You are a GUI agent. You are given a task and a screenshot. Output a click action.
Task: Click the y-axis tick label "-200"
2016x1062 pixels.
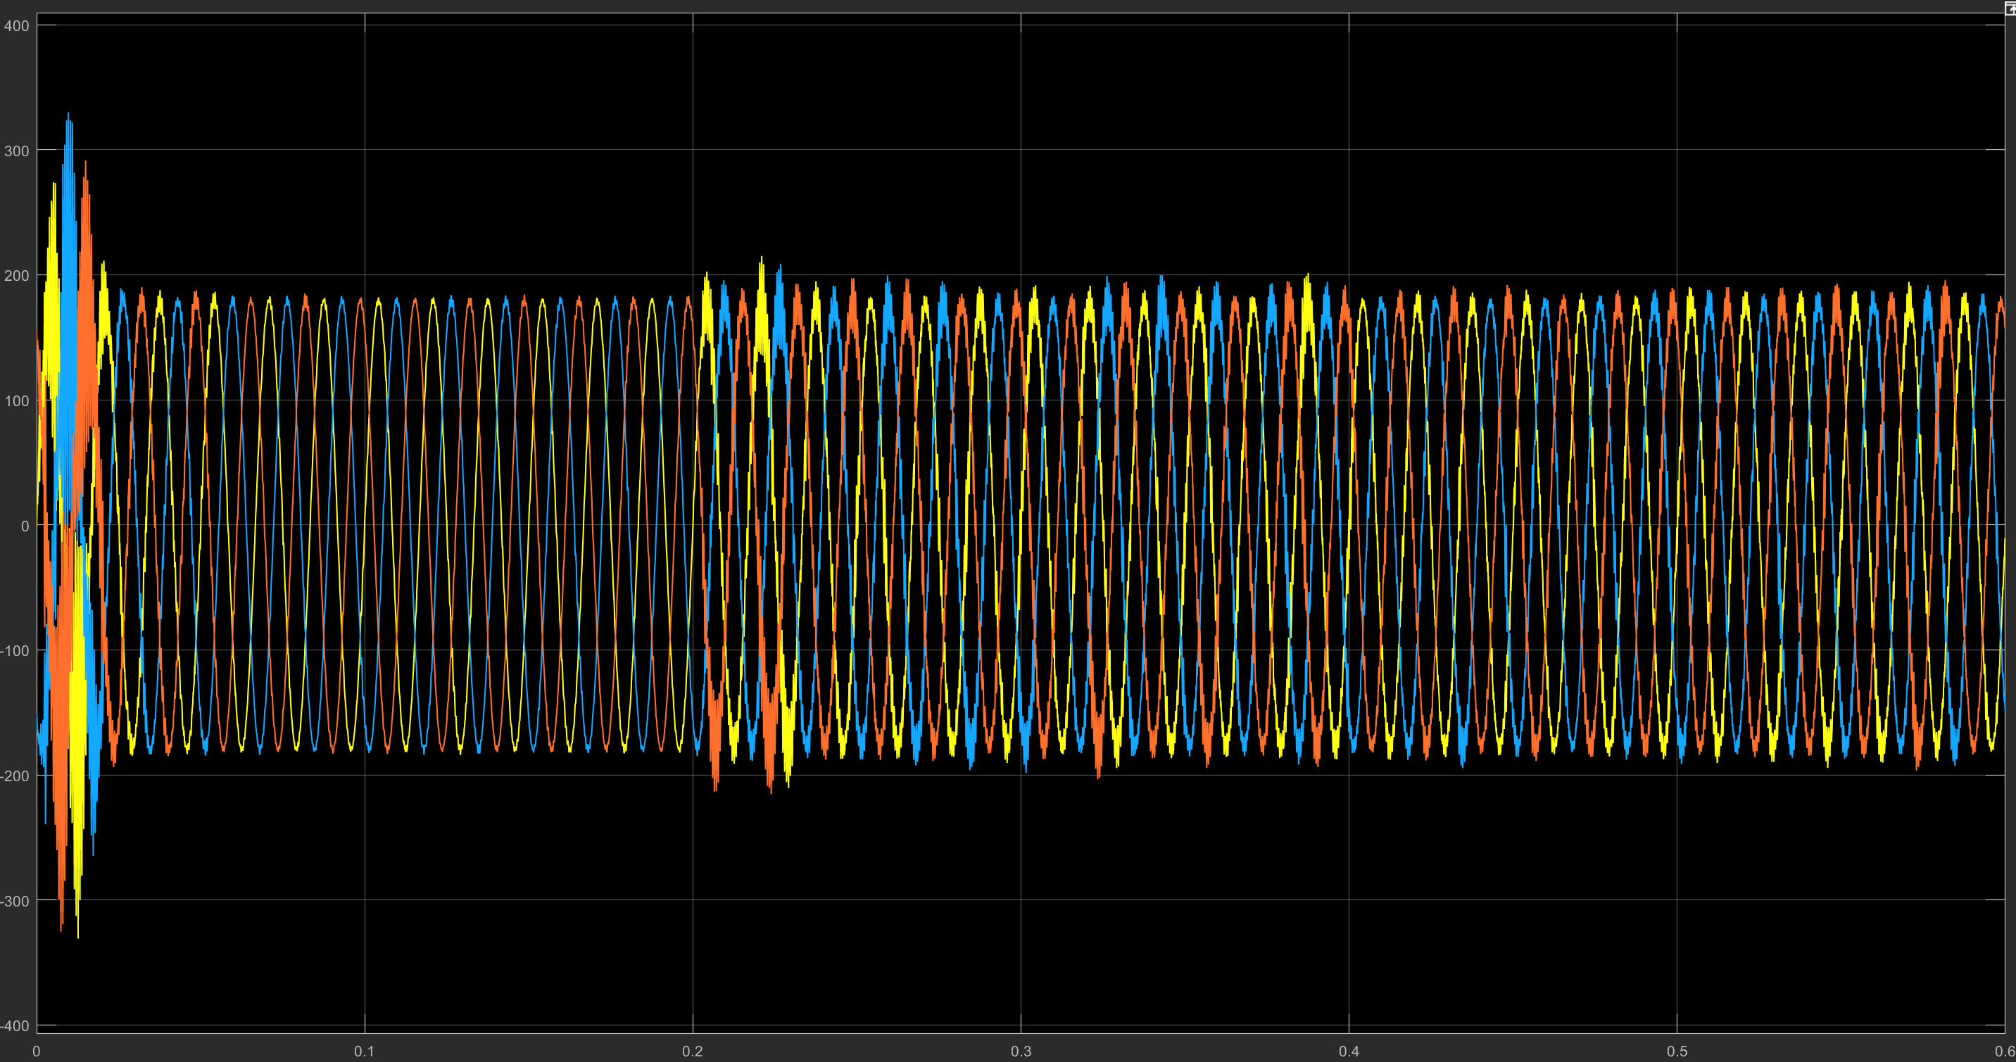[15, 776]
